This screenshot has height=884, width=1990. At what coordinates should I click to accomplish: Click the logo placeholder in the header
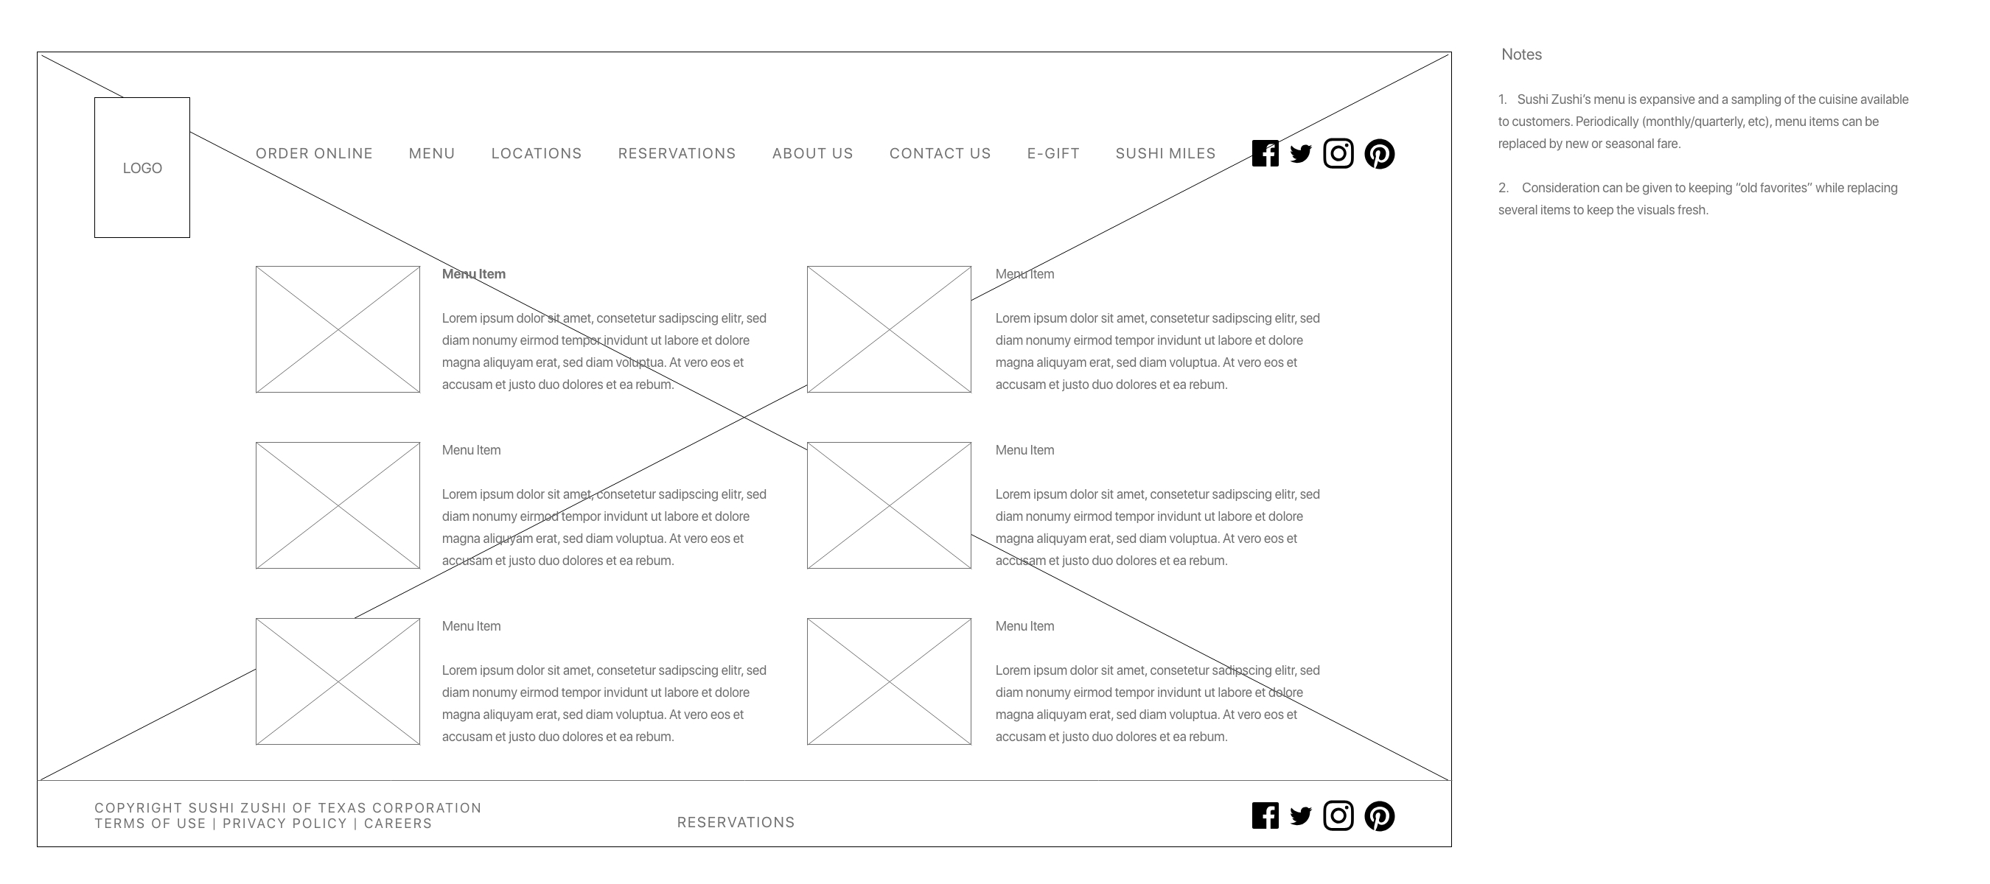pyautogui.click(x=142, y=166)
